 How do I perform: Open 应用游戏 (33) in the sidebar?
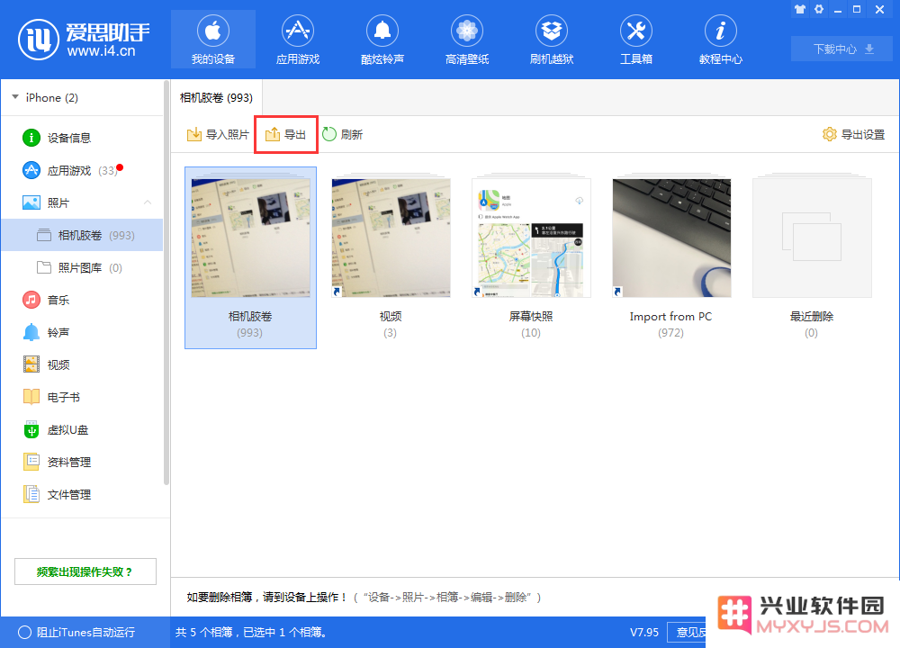click(82, 170)
